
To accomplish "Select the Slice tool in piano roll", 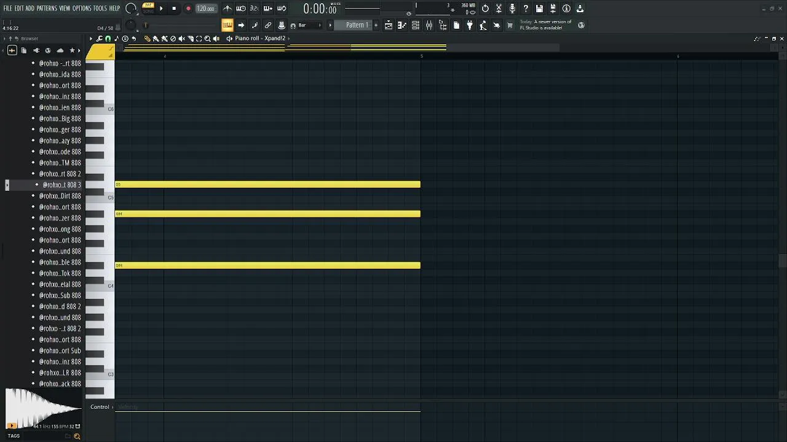I will (x=190, y=38).
